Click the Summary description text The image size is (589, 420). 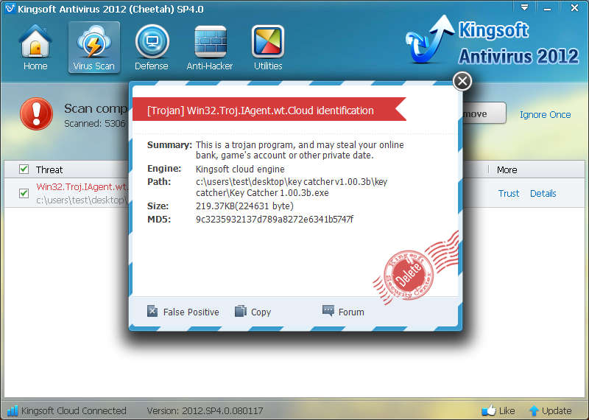[x=300, y=150]
